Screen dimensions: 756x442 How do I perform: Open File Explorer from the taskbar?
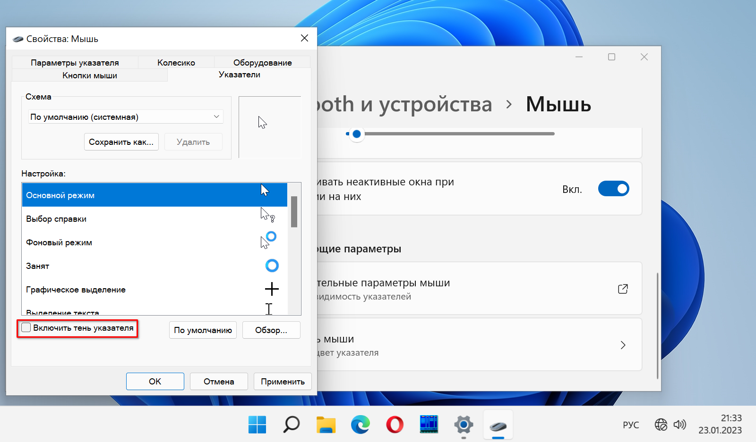[x=326, y=425]
